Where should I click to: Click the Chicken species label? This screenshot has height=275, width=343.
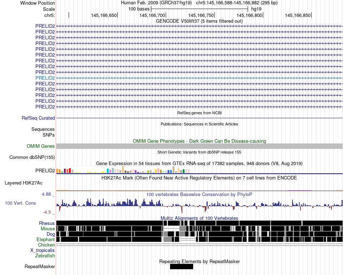point(46,245)
